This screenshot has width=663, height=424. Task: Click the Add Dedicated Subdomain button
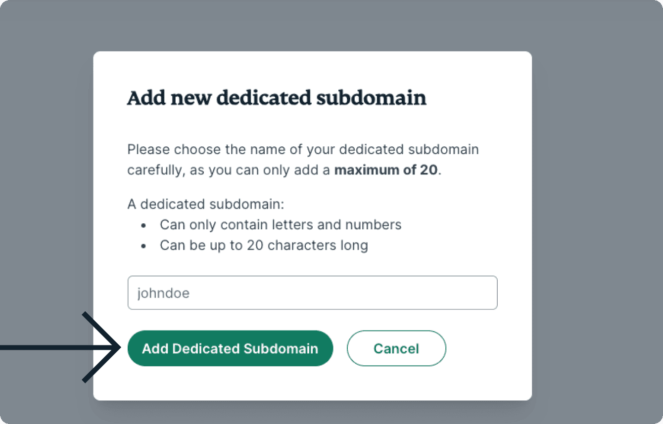tap(230, 348)
